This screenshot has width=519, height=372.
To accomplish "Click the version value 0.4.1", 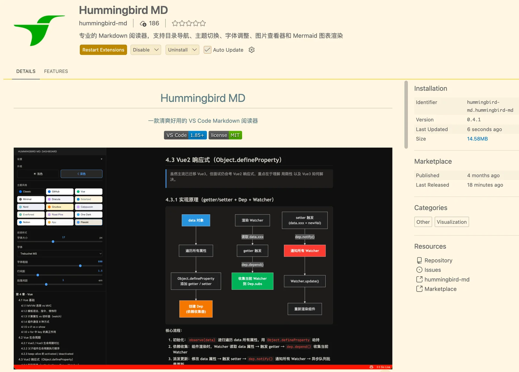I will pyautogui.click(x=474, y=120).
